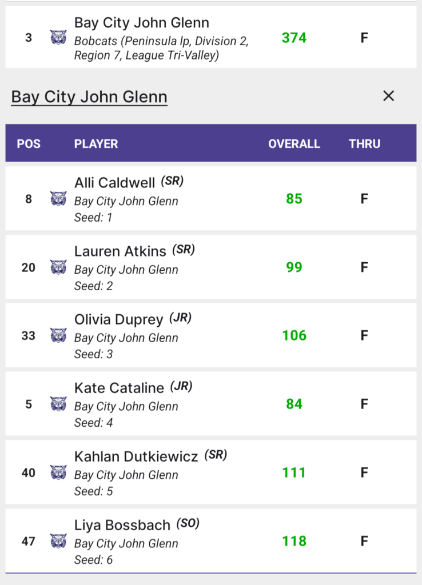Image resolution: width=422 pixels, height=585 pixels.
Task: Sort by the POS column header
Action: [29, 143]
